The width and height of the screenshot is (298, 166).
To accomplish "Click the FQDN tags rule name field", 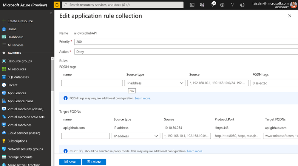I will point(92,83).
